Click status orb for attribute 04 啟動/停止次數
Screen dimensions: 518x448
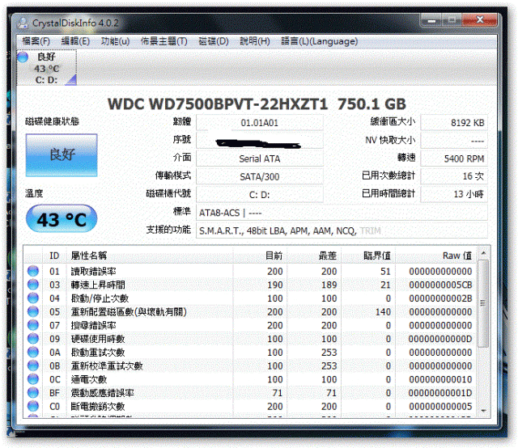33,298
